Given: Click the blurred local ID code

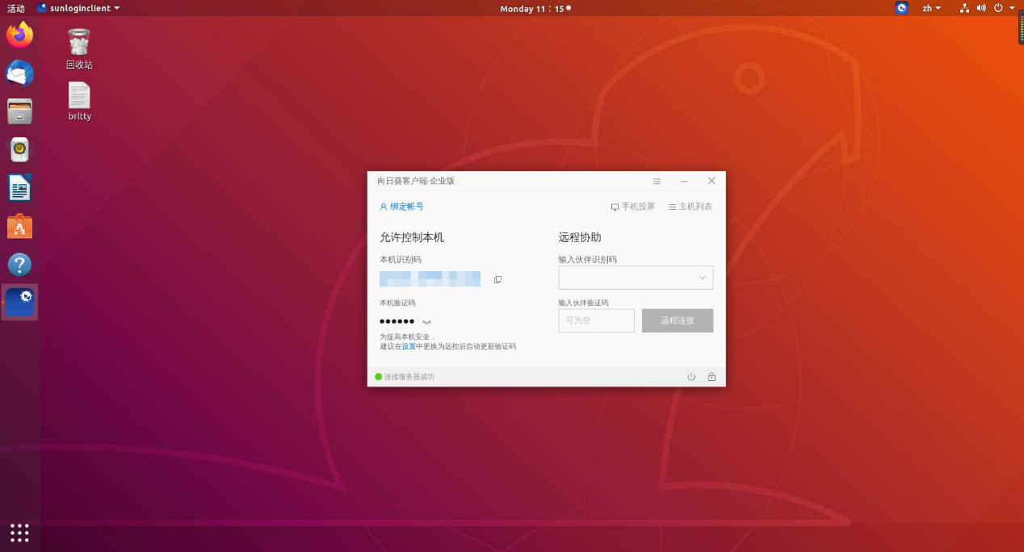Looking at the screenshot, I should [430, 279].
